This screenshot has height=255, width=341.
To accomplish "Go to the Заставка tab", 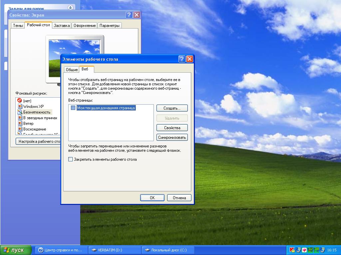I will 62,26.
